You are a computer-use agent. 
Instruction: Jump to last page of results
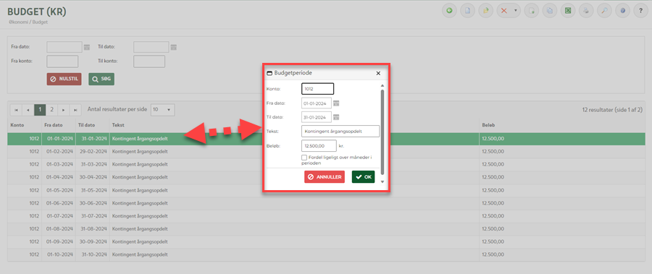(75, 110)
